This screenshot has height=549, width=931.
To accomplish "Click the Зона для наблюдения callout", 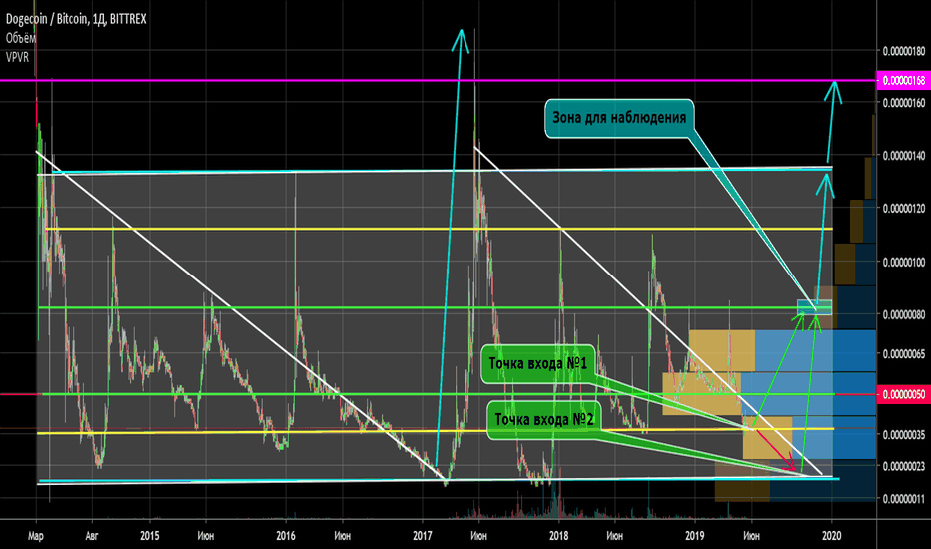I will 619,118.
